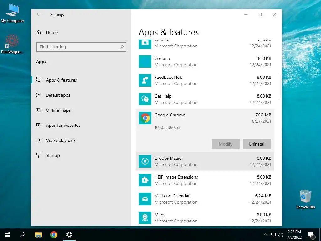Click the Feedback Hub app icon
Image resolution: width=321 pixels, height=241 pixels.
point(145,80)
